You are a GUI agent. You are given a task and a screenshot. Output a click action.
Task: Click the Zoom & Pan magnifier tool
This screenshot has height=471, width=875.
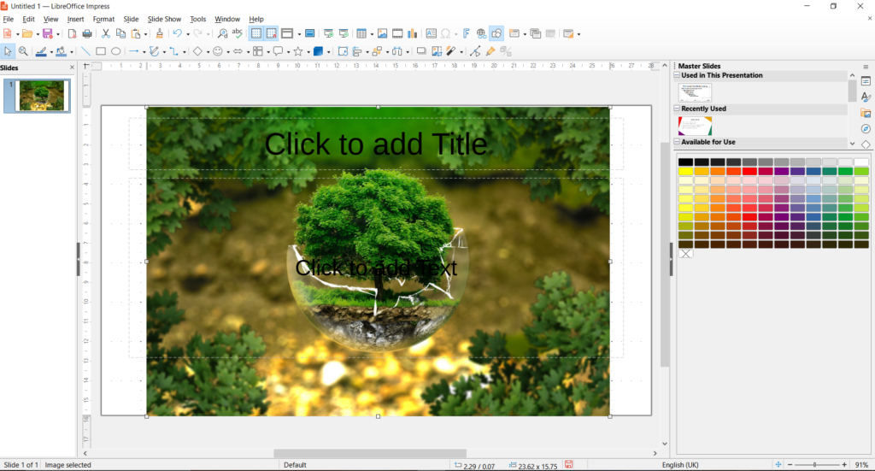(x=23, y=51)
